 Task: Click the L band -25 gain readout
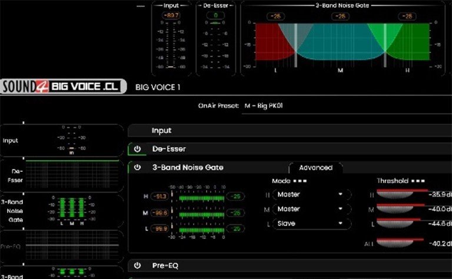(235, 229)
